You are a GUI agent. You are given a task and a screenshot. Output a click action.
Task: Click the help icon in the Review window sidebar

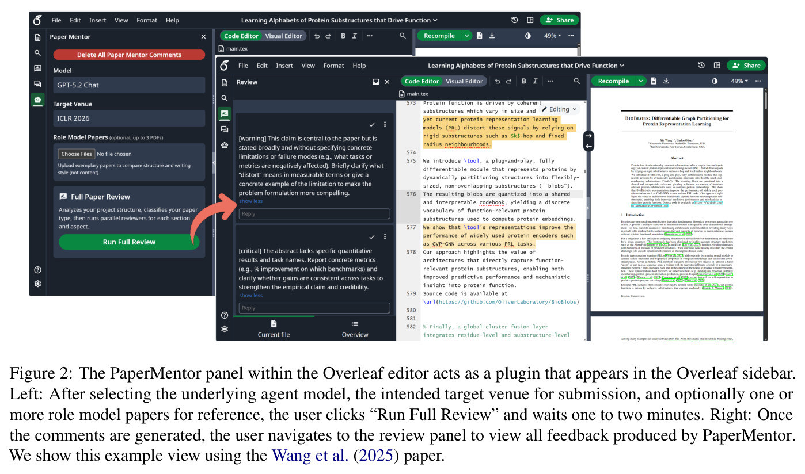tap(224, 315)
